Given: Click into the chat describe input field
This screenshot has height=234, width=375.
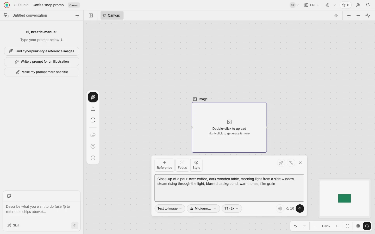Looking at the screenshot, I should click(x=42, y=209).
